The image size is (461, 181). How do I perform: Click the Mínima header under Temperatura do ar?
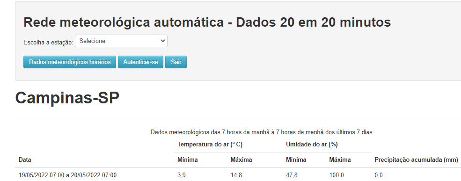coord(187,160)
